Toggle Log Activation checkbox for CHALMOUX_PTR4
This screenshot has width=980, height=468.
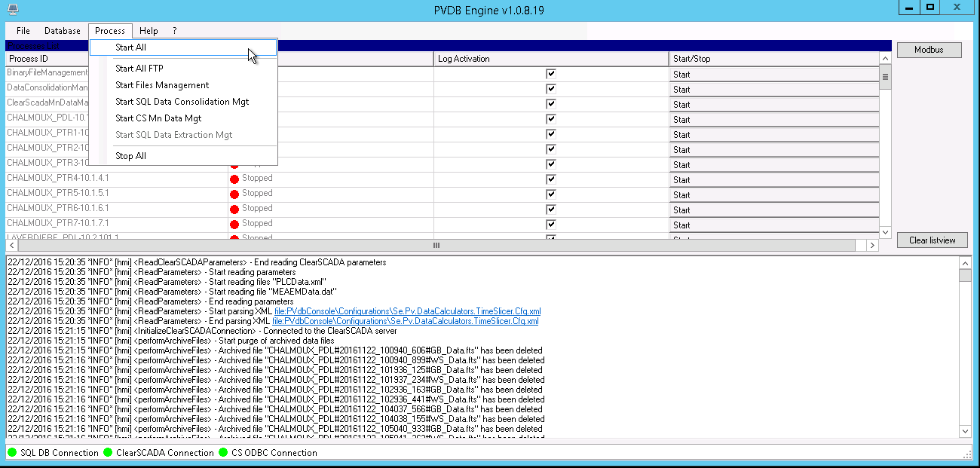pos(551,179)
